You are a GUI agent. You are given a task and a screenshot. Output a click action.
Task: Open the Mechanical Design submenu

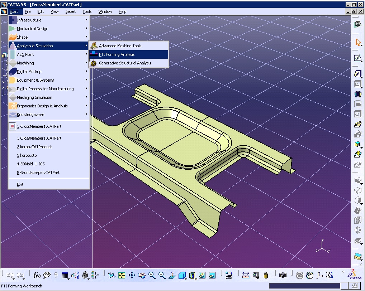click(x=49, y=29)
